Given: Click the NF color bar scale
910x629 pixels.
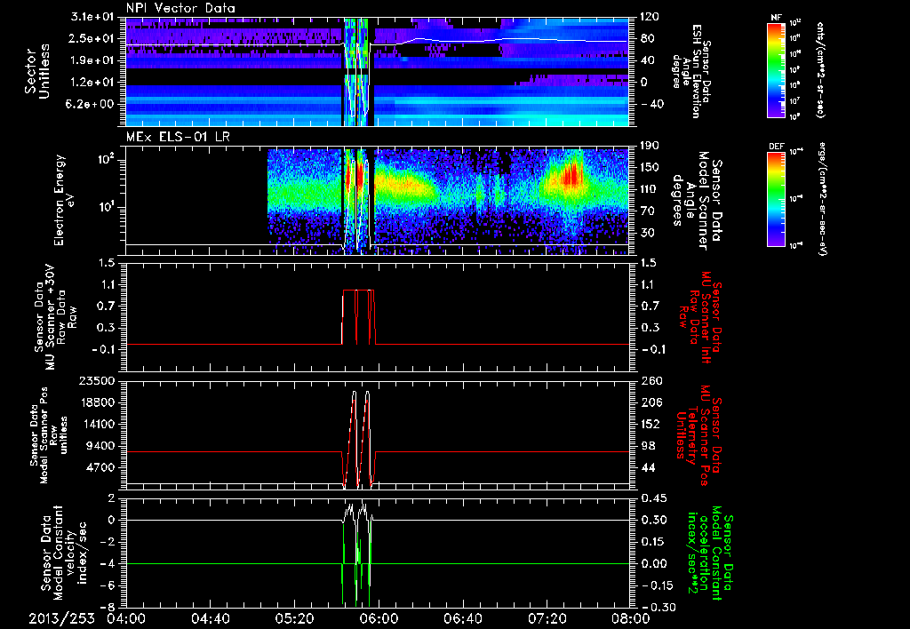Looking at the screenshot, I should 777,69.
